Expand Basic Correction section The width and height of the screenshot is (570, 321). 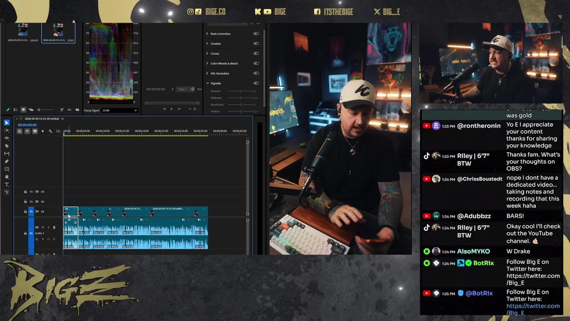pos(207,33)
